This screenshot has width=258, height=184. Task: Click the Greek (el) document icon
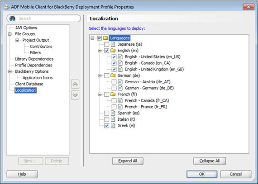[x=113, y=126]
